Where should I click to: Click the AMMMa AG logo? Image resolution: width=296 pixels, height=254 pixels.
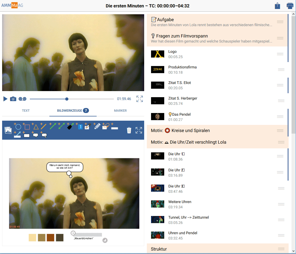(x=12, y=5)
